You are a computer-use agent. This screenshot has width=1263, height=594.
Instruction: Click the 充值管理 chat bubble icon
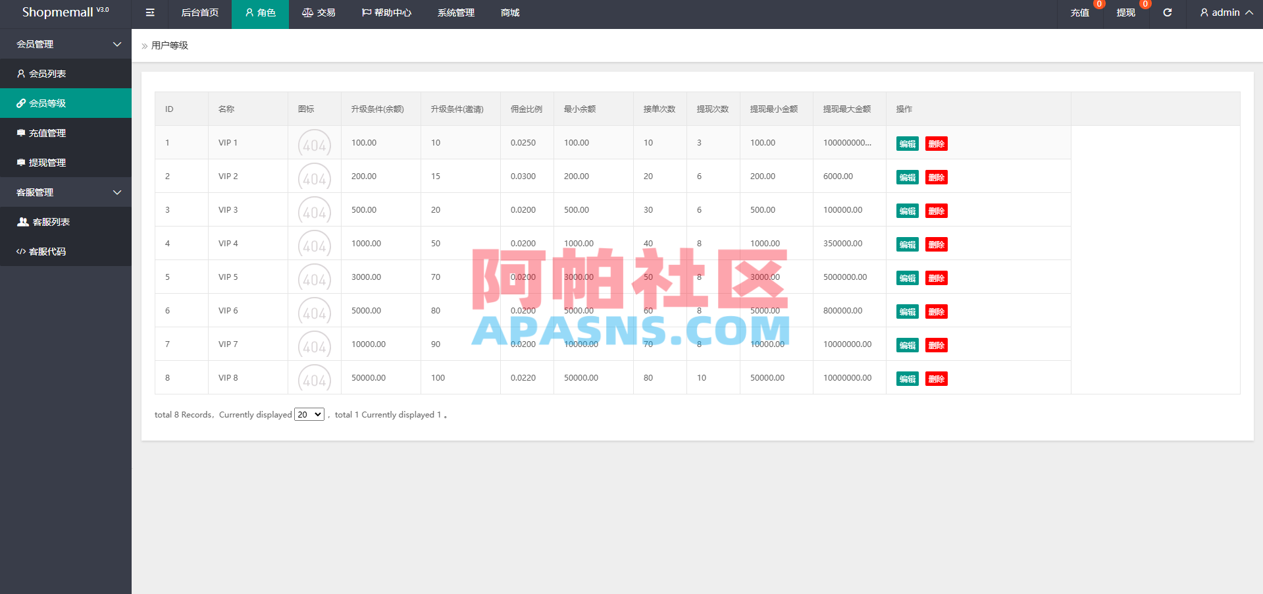point(22,132)
